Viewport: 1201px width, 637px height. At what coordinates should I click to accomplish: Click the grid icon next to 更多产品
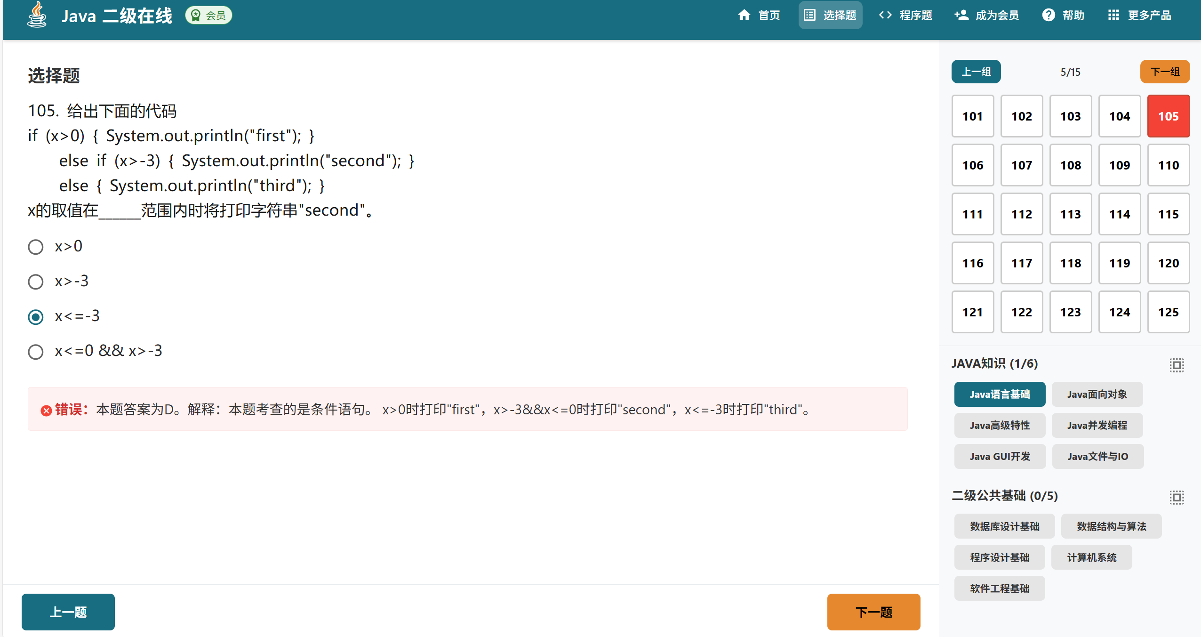click(x=1113, y=15)
